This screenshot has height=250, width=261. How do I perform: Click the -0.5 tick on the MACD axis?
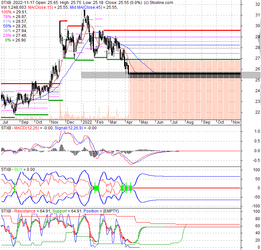click(257, 161)
